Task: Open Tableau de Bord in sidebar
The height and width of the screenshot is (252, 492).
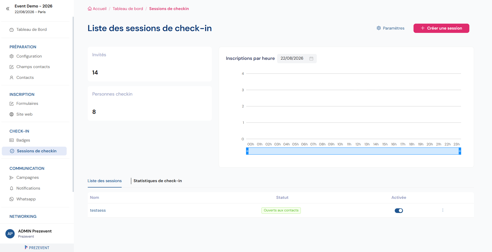Action: click(32, 30)
